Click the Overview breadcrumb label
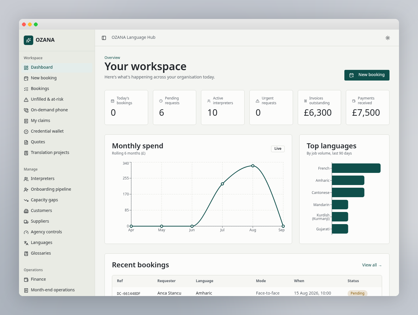This screenshot has height=315, width=418. coord(112,58)
